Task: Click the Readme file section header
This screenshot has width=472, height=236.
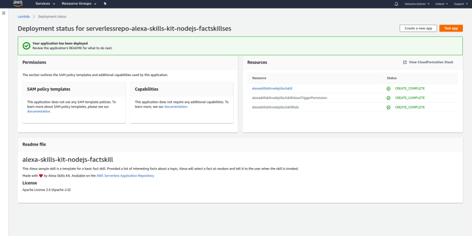Action: [34, 144]
